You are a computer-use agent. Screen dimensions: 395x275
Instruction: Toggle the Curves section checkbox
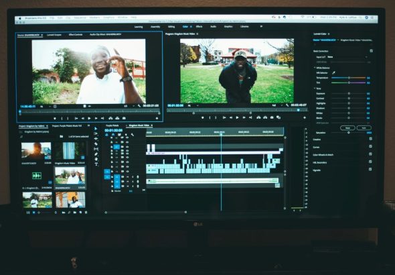tap(371, 146)
